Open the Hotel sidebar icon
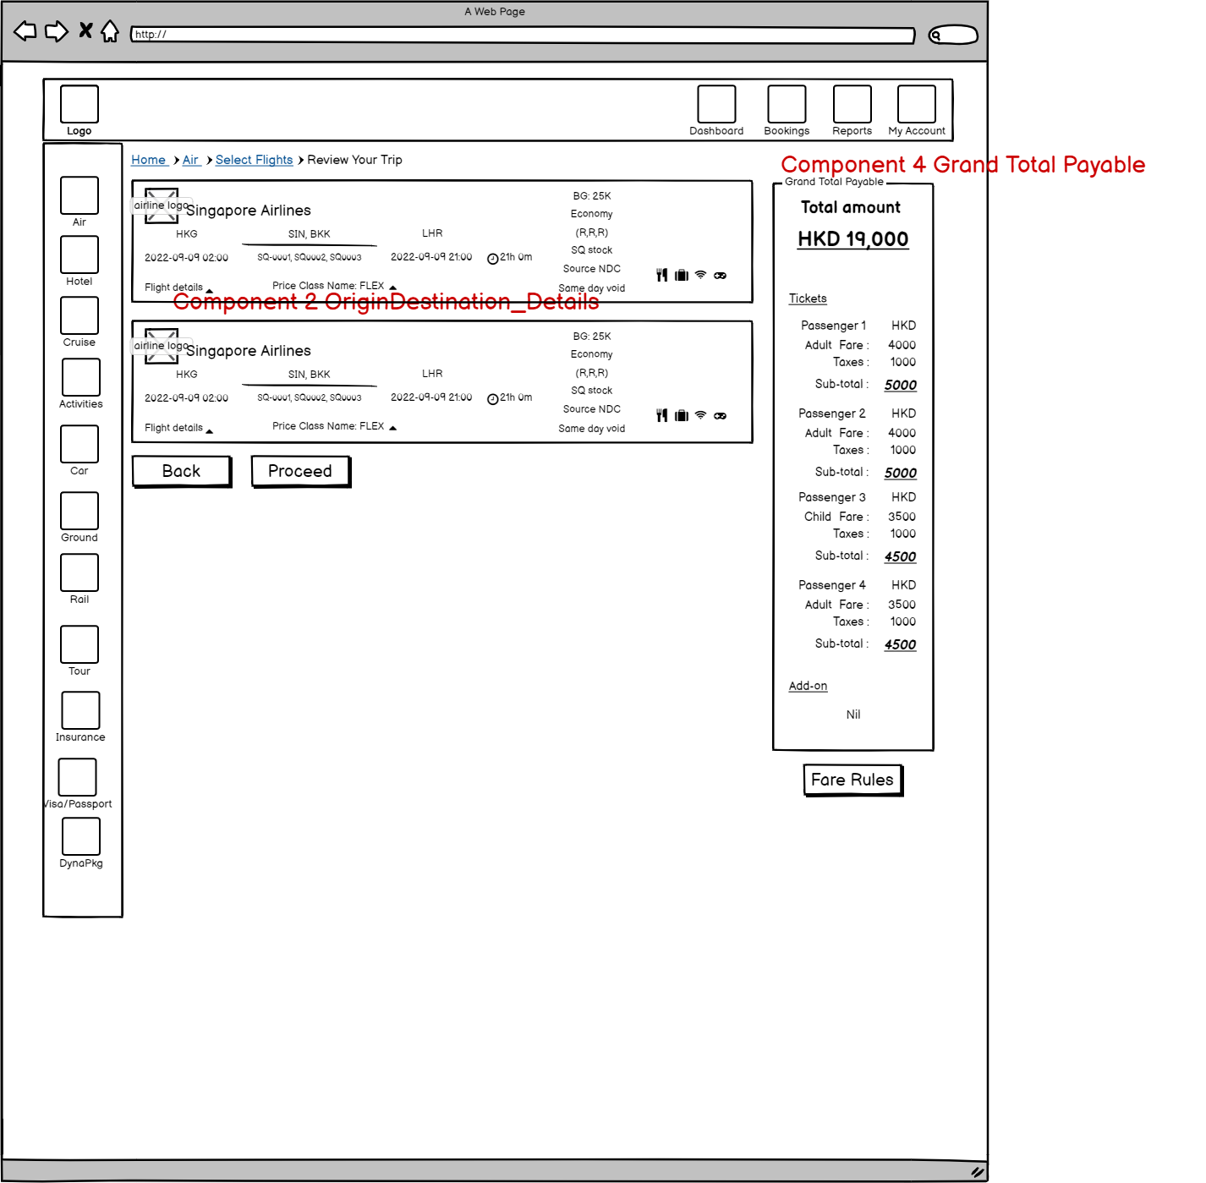This screenshot has width=1206, height=1183. coord(79,255)
